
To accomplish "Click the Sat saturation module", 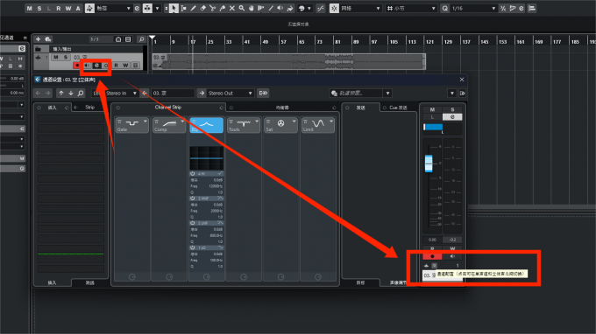I will 280,125.
